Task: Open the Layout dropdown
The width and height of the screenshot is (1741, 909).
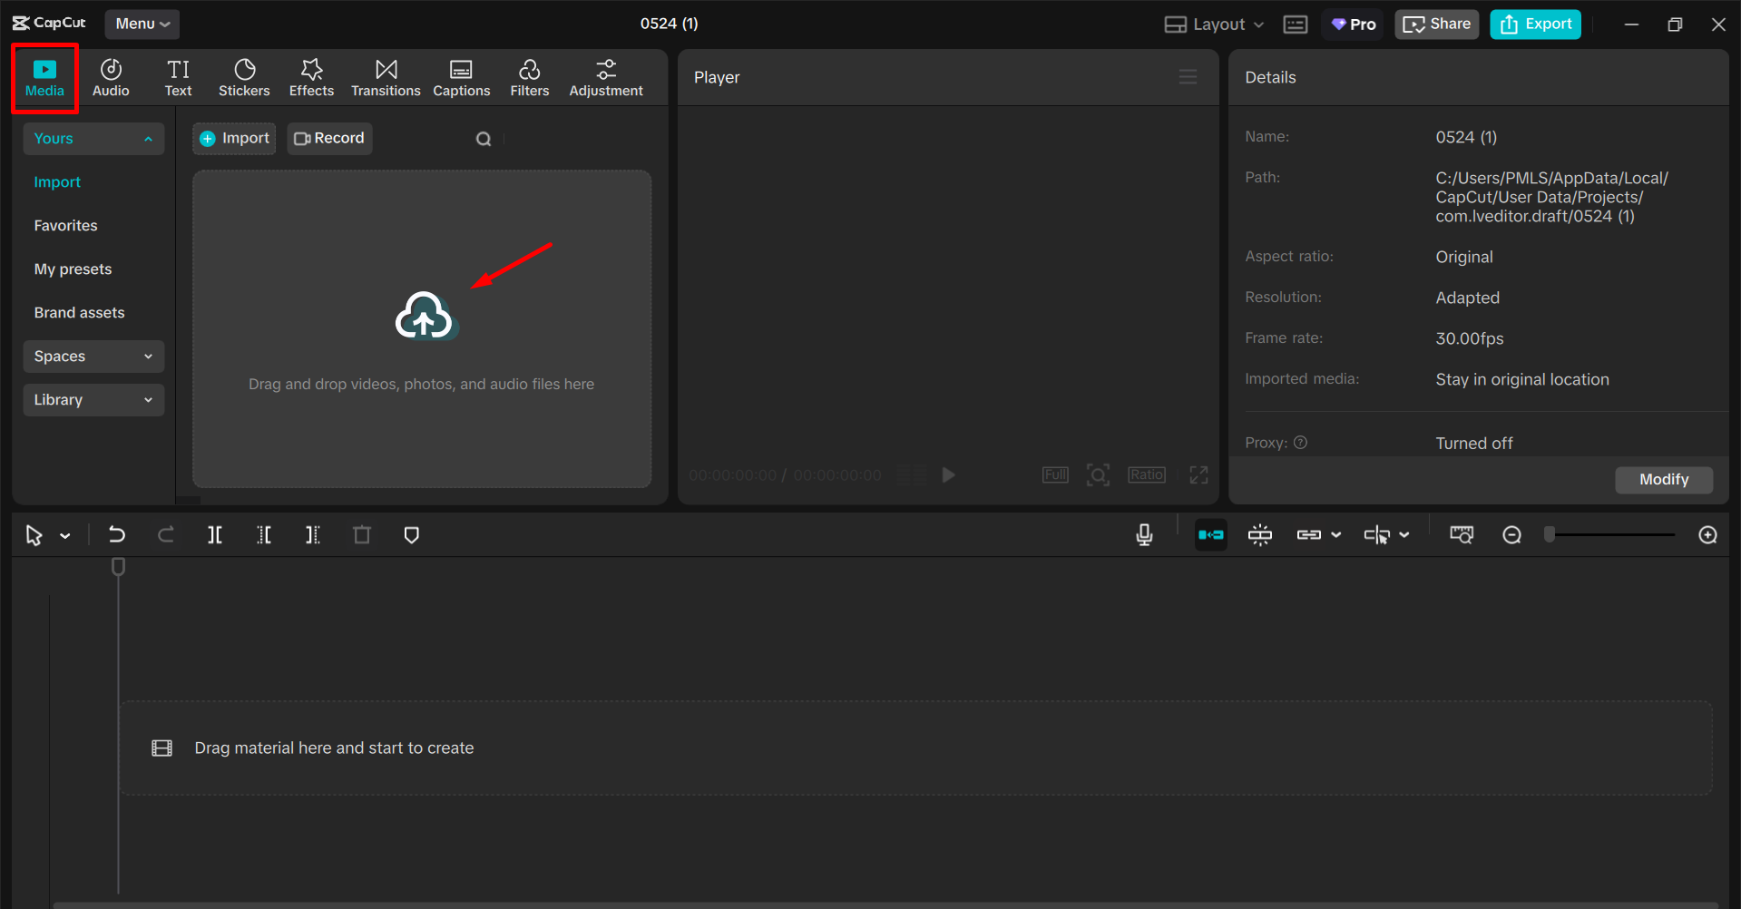Action: [1212, 24]
